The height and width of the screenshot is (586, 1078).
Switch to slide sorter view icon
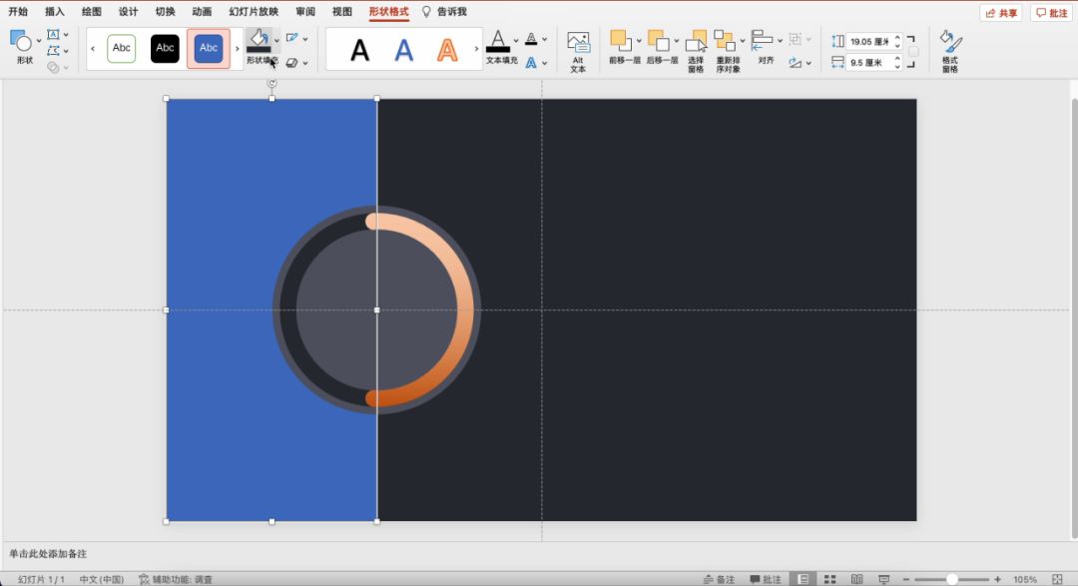[829, 579]
